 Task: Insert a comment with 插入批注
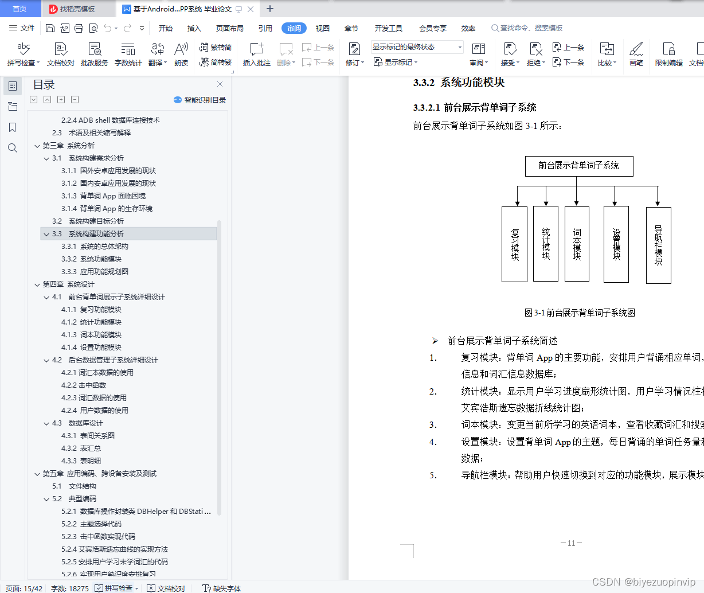256,54
